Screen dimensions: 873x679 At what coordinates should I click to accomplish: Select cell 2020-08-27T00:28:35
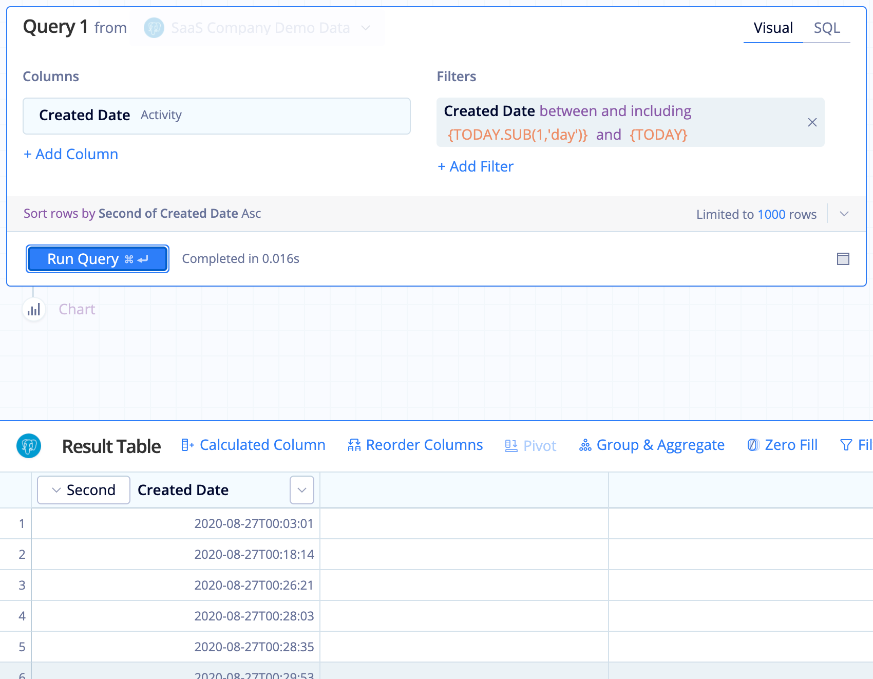[x=176, y=647]
